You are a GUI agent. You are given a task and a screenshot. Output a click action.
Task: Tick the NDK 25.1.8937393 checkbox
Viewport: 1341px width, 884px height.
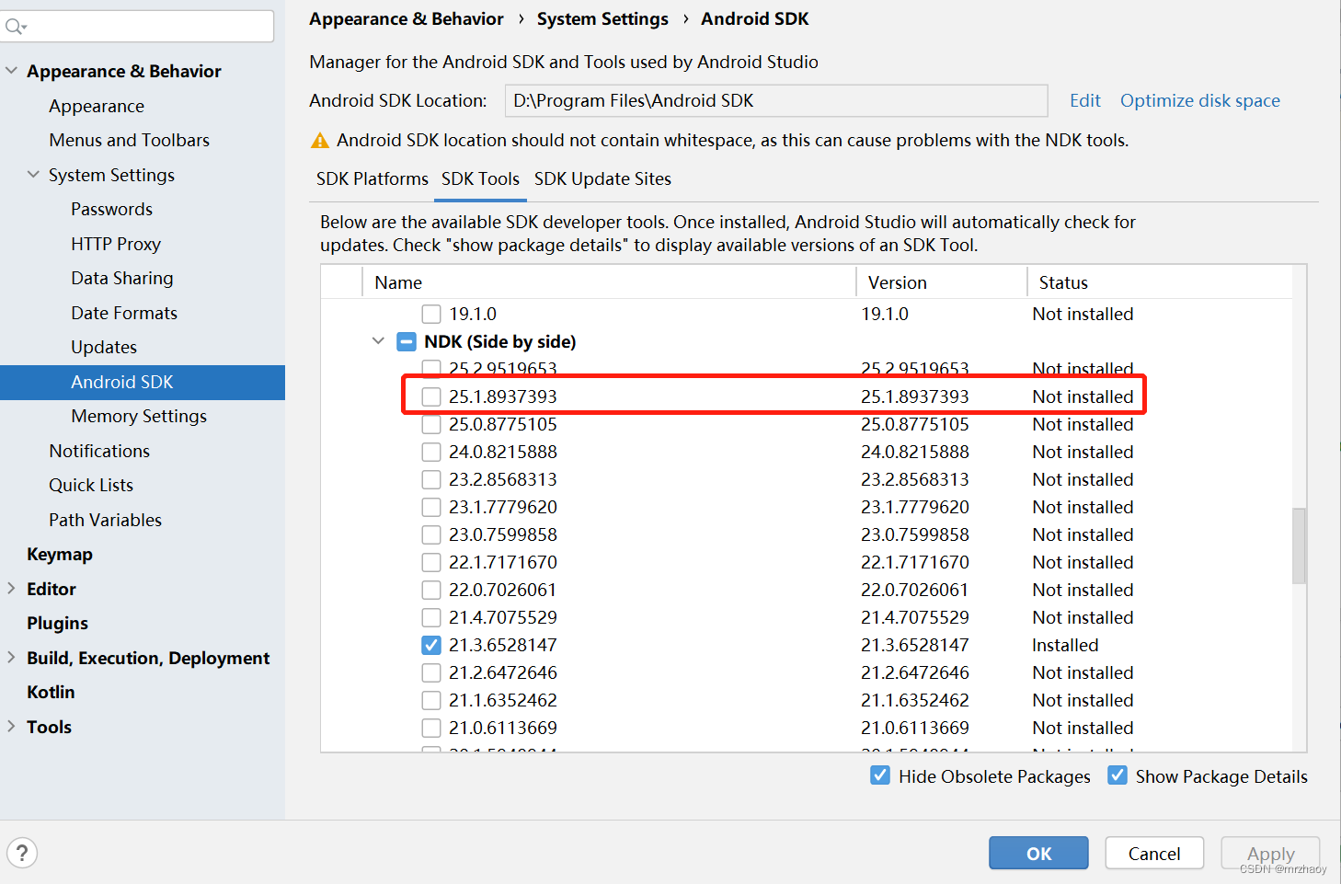click(x=431, y=396)
